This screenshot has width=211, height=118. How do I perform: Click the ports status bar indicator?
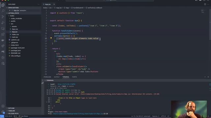pos(15,116)
